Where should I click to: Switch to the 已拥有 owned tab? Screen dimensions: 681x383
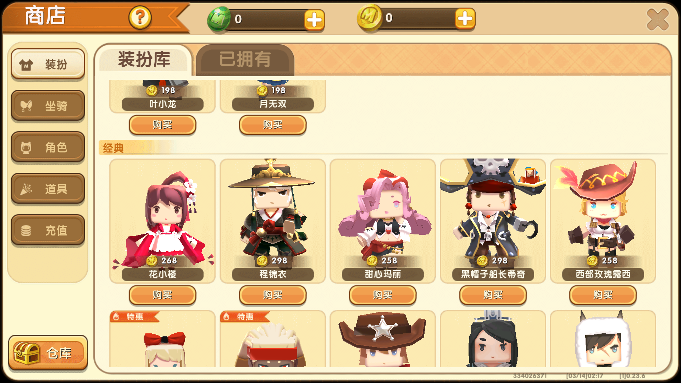[x=245, y=60]
